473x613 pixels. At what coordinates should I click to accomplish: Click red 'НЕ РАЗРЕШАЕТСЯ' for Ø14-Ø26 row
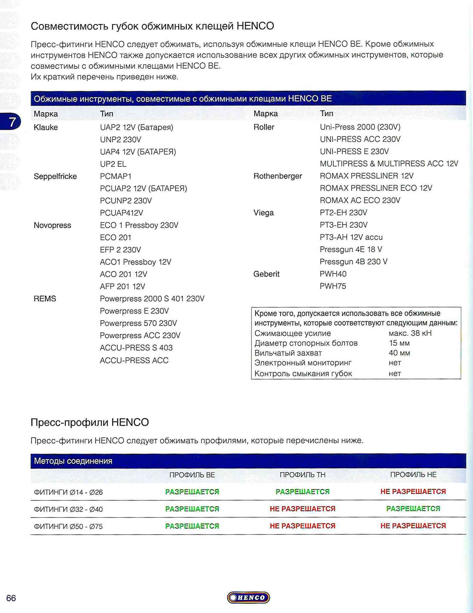(413, 491)
